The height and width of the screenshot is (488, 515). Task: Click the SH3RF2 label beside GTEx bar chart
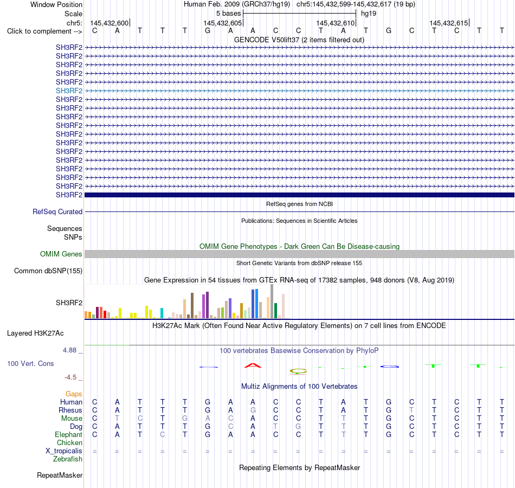(69, 303)
